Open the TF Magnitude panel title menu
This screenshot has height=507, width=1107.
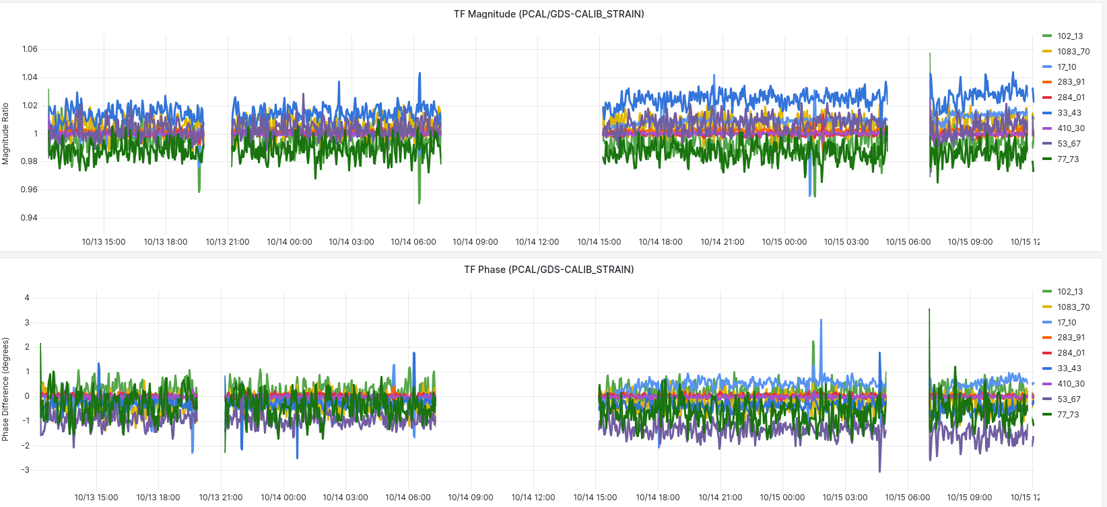coord(548,14)
